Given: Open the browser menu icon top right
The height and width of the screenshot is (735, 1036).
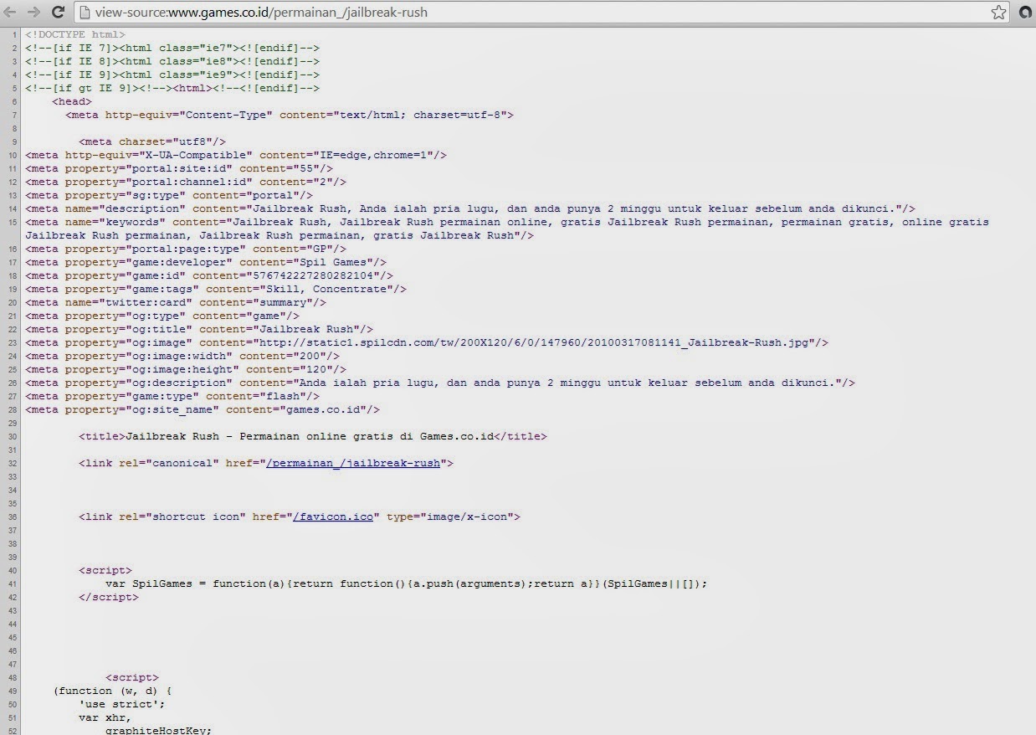Looking at the screenshot, I should coord(1024,12).
